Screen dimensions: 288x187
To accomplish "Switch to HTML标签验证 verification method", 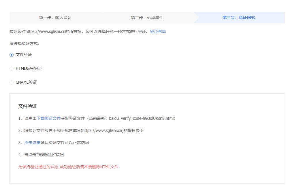I will coord(12,68).
